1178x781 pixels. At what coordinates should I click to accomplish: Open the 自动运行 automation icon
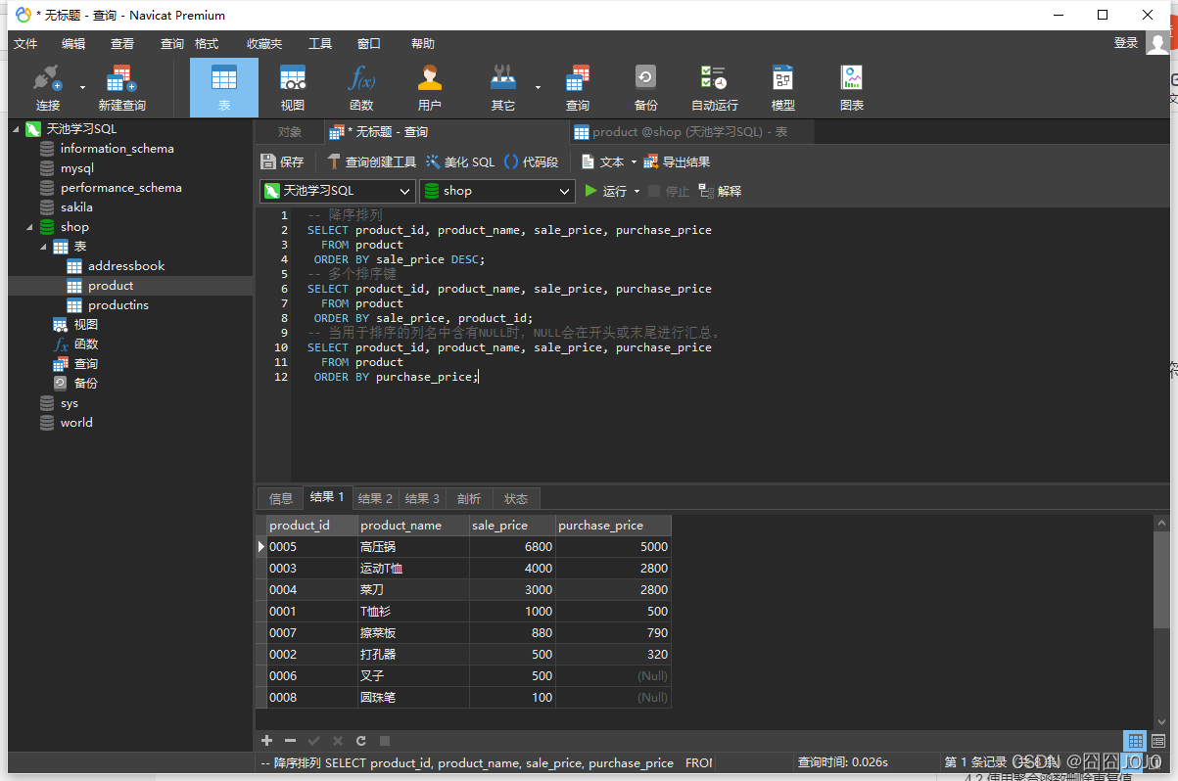pyautogui.click(x=715, y=87)
